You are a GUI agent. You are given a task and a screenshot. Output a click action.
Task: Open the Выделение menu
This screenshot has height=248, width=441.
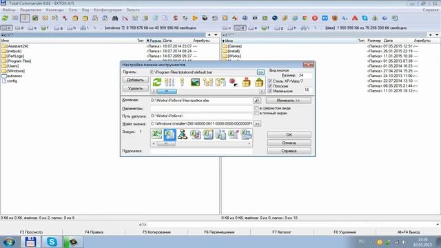coord(30,10)
